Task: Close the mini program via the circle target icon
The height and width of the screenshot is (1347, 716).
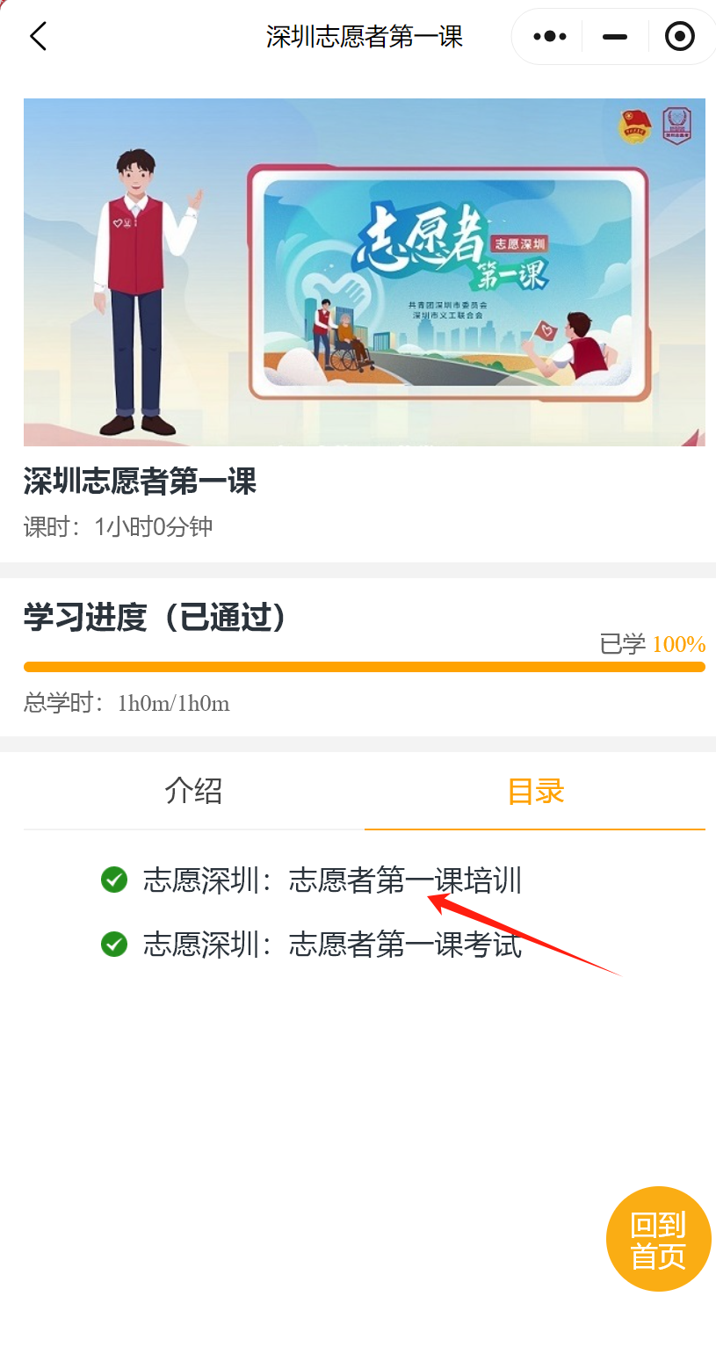Action: (680, 36)
